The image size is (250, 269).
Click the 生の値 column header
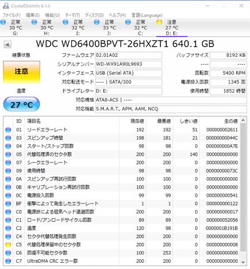(x=231, y=121)
